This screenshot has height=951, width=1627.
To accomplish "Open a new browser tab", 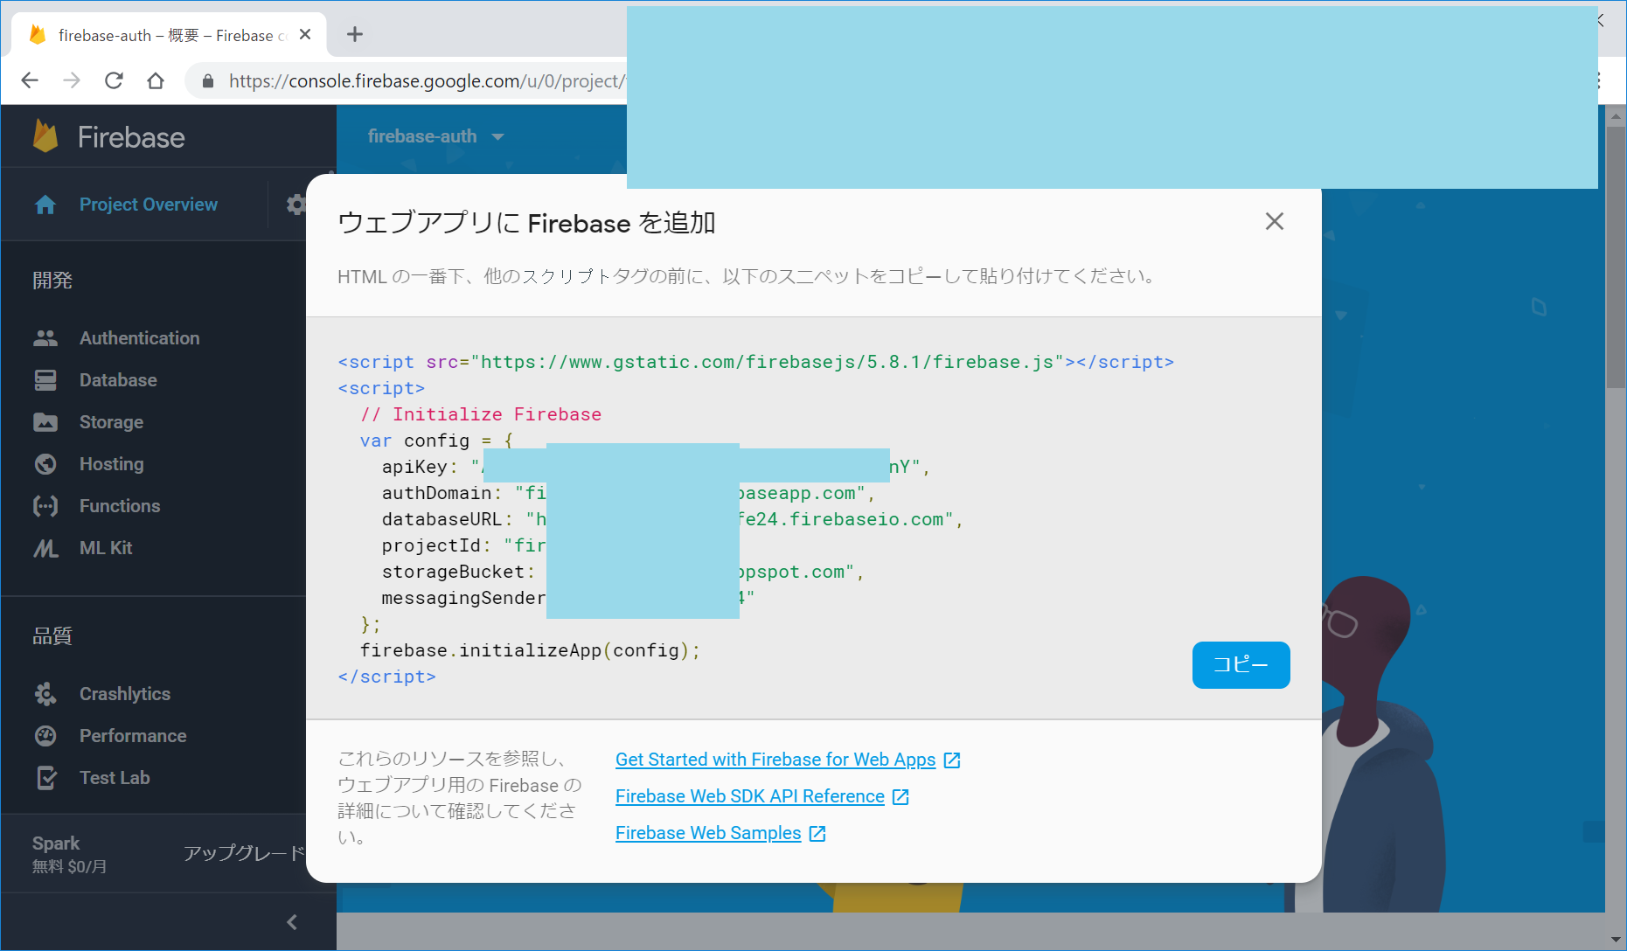I will pyautogui.click(x=354, y=34).
